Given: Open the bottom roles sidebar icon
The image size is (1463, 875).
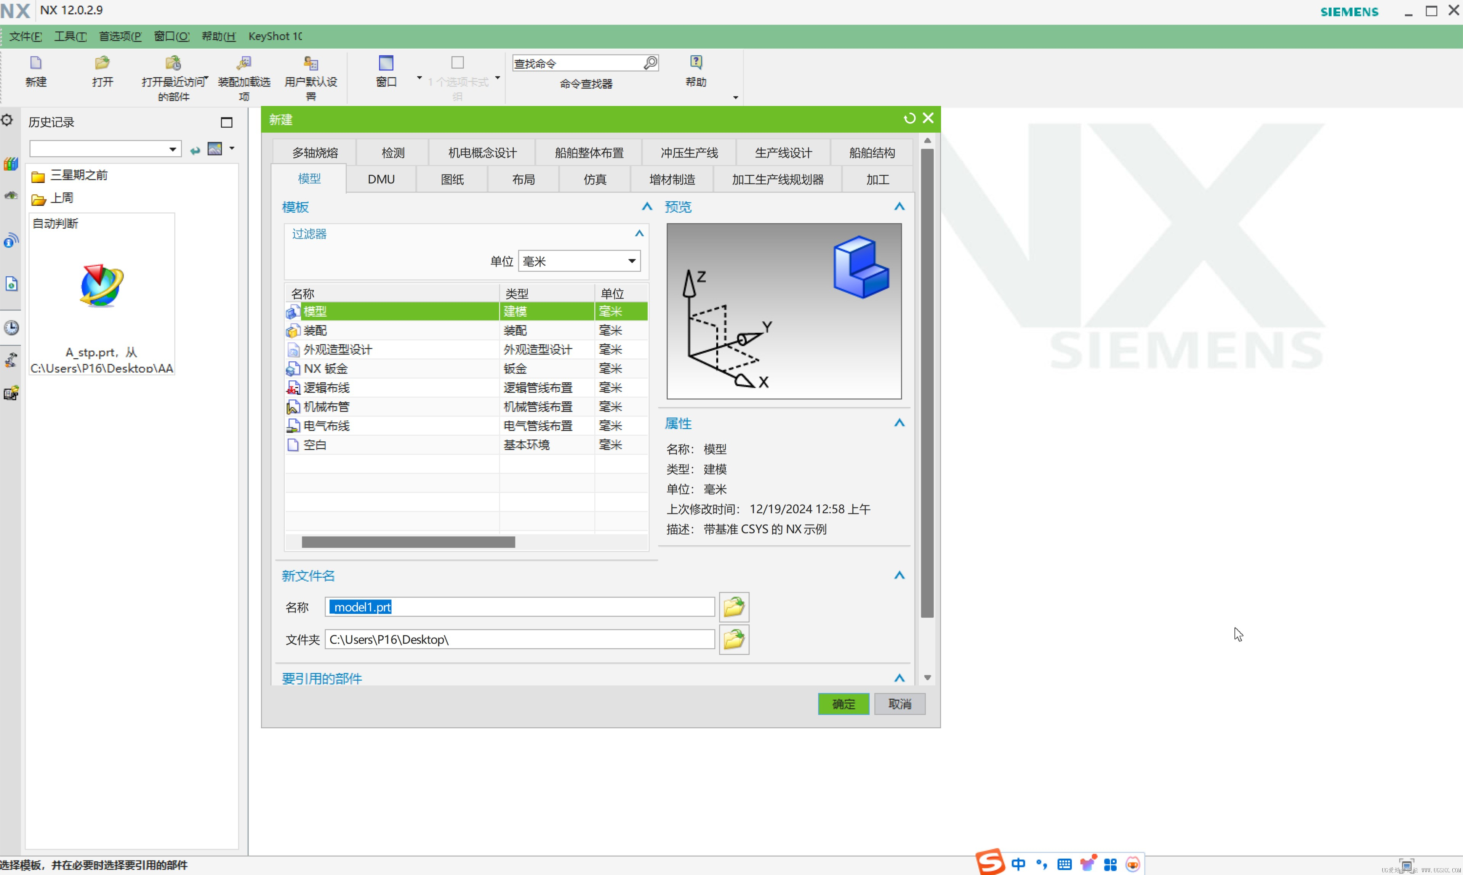Looking at the screenshot, I should [x=11, y=393].
